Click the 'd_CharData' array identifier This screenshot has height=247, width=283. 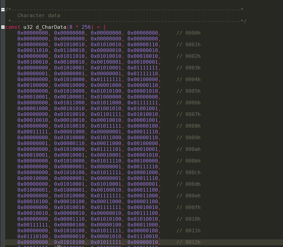click(51, 27)
